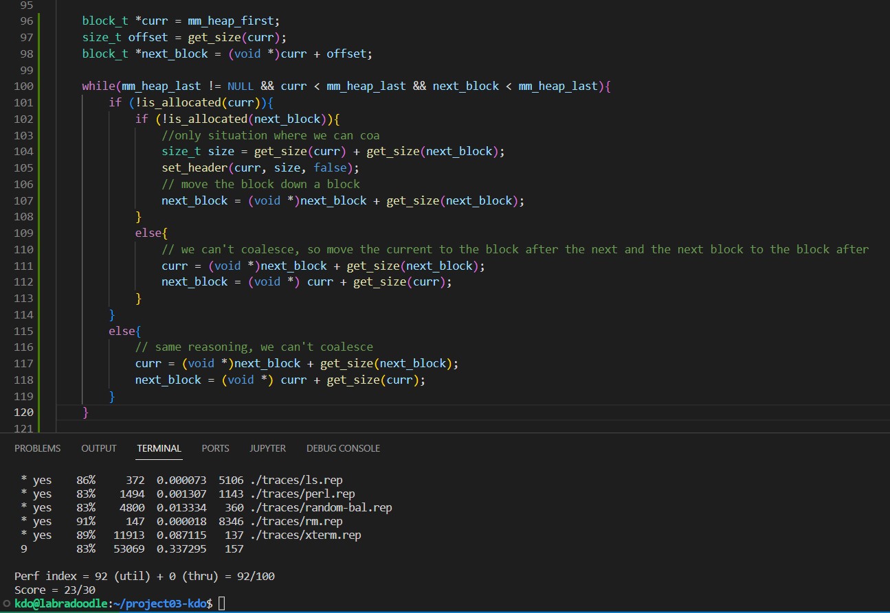This screenshot has width=890, height=613.
Task: Click line number 120 in the gutter
Action: [23, 412]
